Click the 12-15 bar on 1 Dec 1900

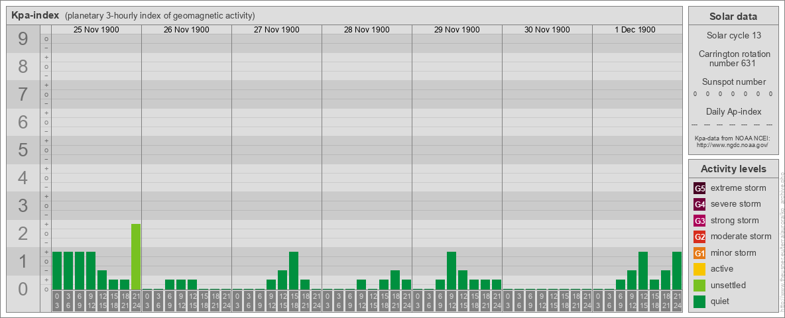coord(643,270)
